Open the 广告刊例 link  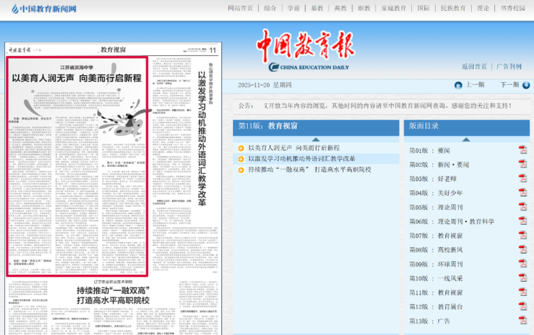coord(509,67)
